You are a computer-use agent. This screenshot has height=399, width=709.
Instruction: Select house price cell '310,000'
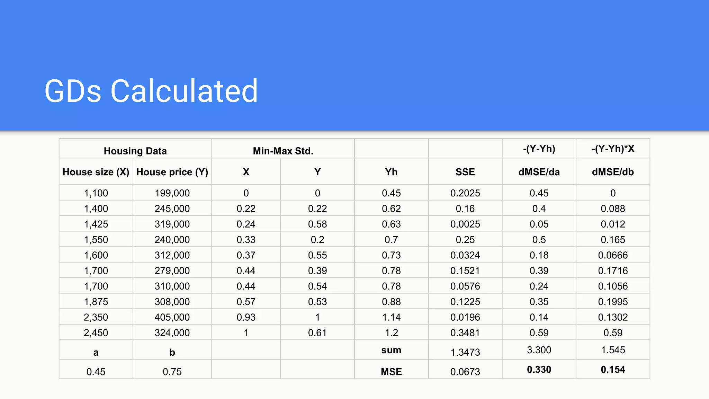(x=172, y=286)
